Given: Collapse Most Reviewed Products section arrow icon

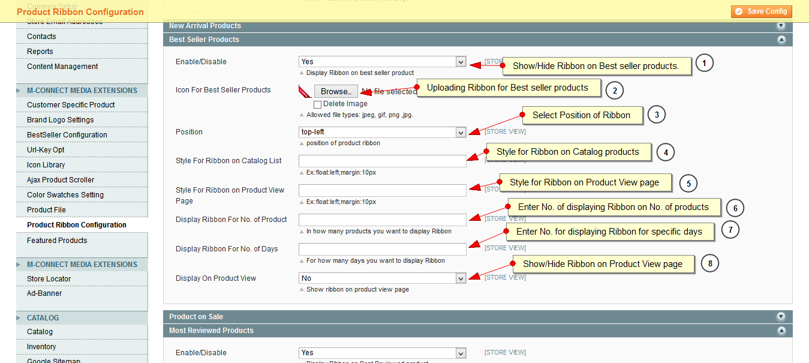Looking at the screenshot, I should (781, 331).
